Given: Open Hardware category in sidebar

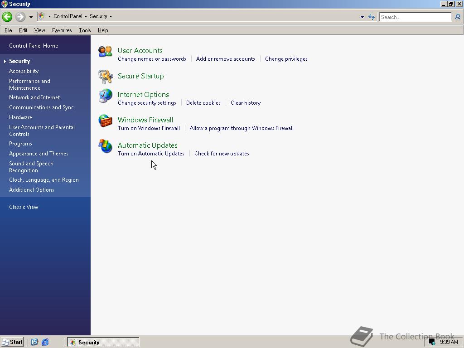Looking at the screenshot, I should pos(20,117).
